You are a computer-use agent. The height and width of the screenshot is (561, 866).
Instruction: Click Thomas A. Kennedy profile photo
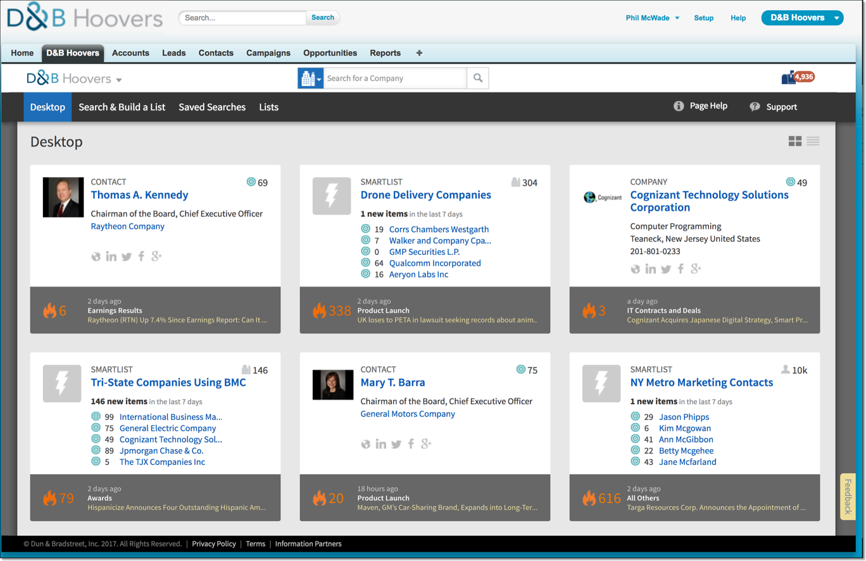point(63,197)
